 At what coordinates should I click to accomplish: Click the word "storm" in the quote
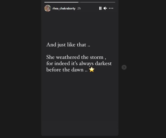tap(97, 57)
